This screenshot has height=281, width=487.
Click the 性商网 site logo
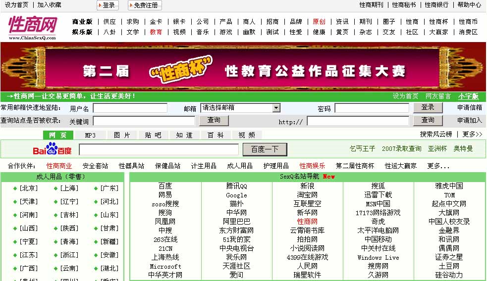click(33, 27)
